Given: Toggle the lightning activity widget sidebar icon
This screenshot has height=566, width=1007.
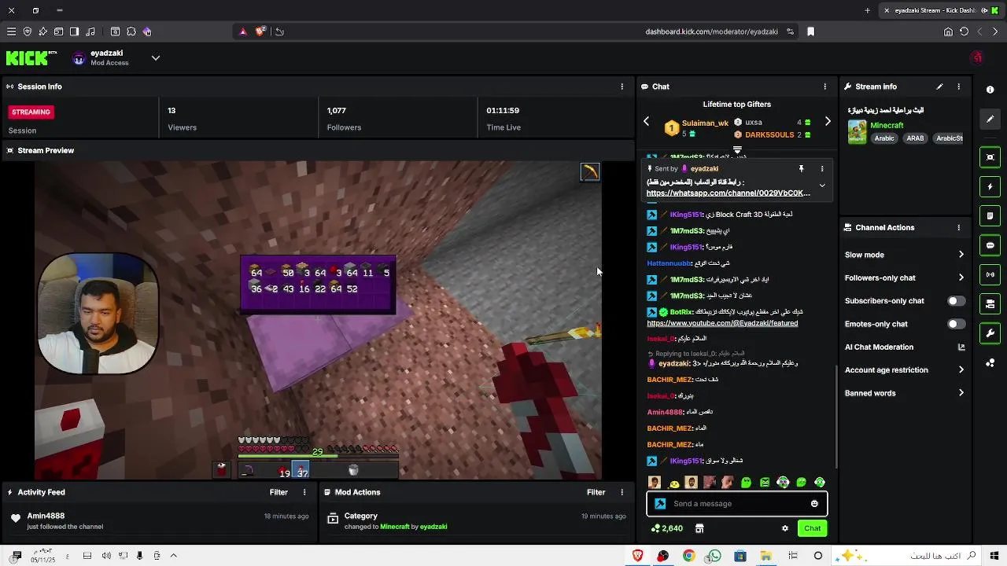Looking at the screenshot, I should point(990,187).
